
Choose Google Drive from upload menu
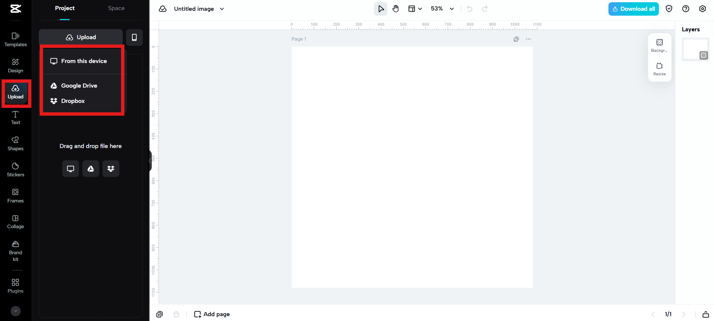coord(79,86)
